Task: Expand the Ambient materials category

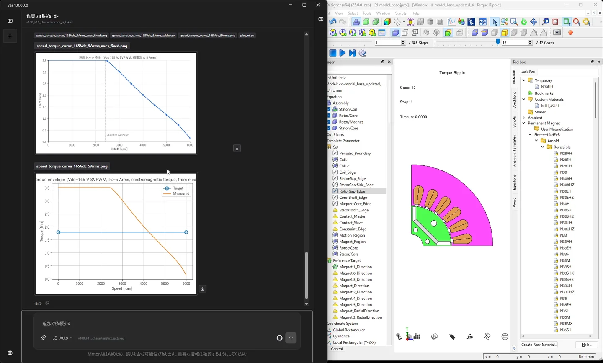Action: click(x=524, y=118)
